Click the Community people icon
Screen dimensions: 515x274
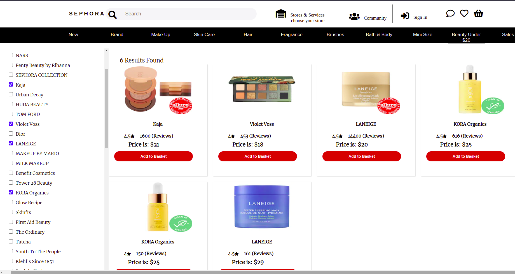click(x=354, y=17)
